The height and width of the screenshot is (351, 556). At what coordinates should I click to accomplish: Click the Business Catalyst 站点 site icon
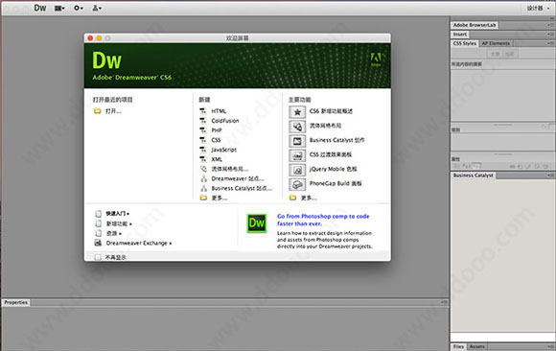(x=203, y=188)
